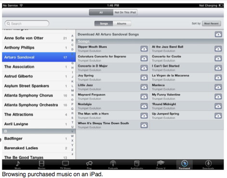Jump to letter M in index
This screenshot has height=178, width=227.
click(72, 90)
